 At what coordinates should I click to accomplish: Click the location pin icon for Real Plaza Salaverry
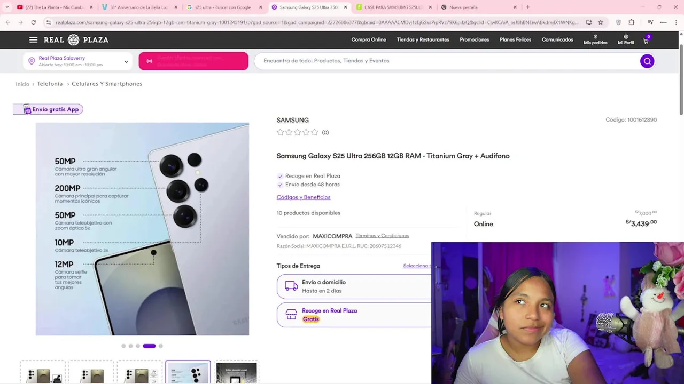32,61
